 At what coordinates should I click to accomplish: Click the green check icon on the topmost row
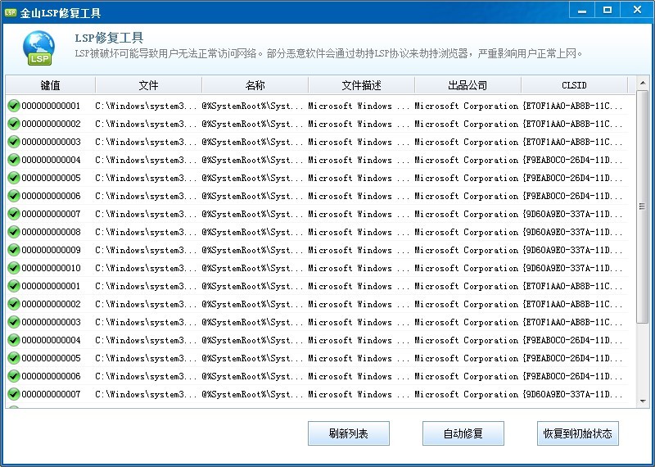click(14, 106)
